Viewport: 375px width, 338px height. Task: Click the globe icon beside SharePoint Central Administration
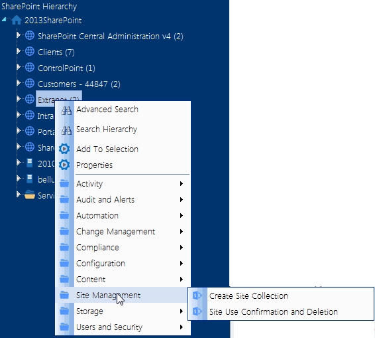tap(30, 35)
